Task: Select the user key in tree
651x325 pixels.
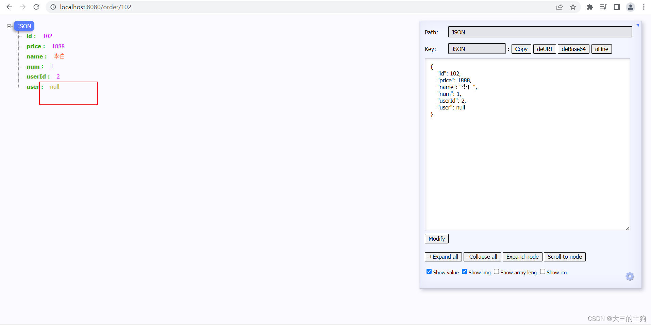Action: click(x=33, y=87)
